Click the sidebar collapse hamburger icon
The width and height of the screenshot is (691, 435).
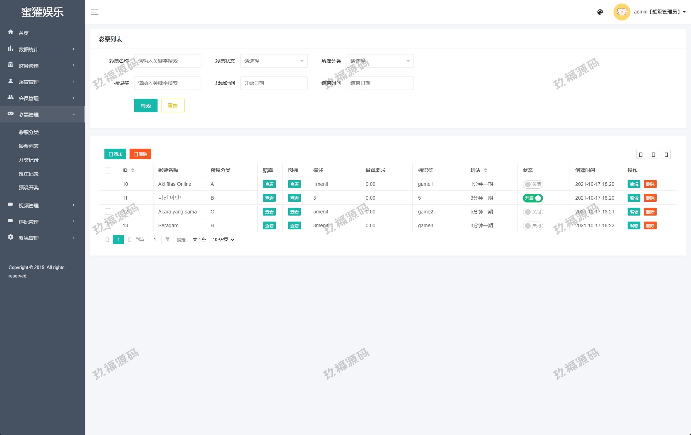[95, 12]
